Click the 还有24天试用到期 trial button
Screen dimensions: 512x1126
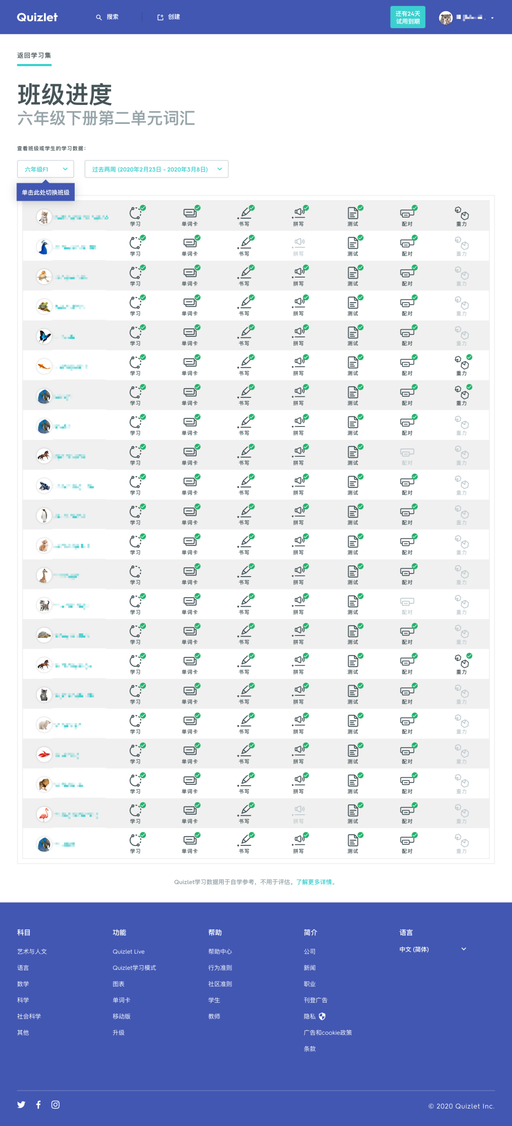pyautogui.click(x=408, y=17)
